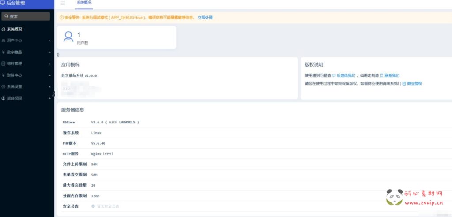
Task: Open the 商业授权 license link
Action: click(x=414, y=83)
